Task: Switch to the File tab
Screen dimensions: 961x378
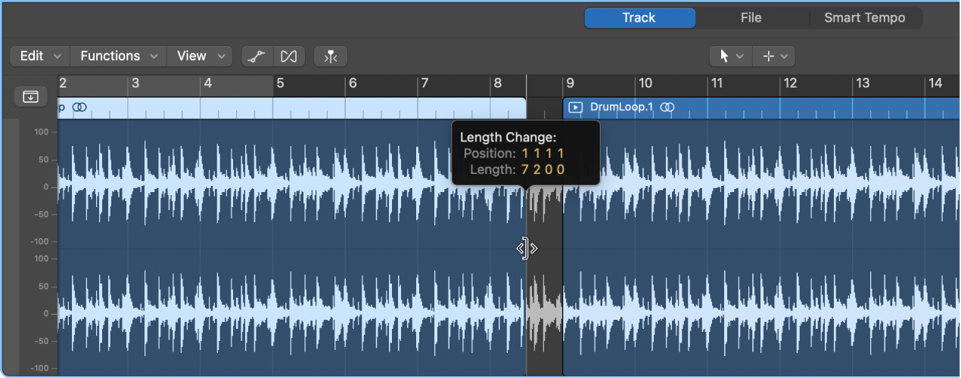Action: (751, 18)
